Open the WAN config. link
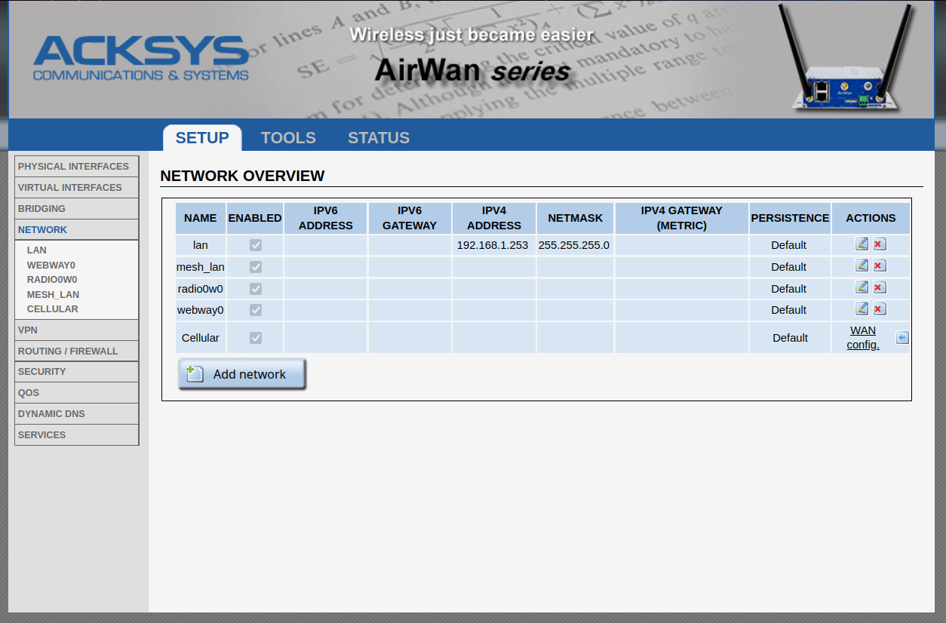This screenshot has height=623, width=946. [x=863, y=338]
